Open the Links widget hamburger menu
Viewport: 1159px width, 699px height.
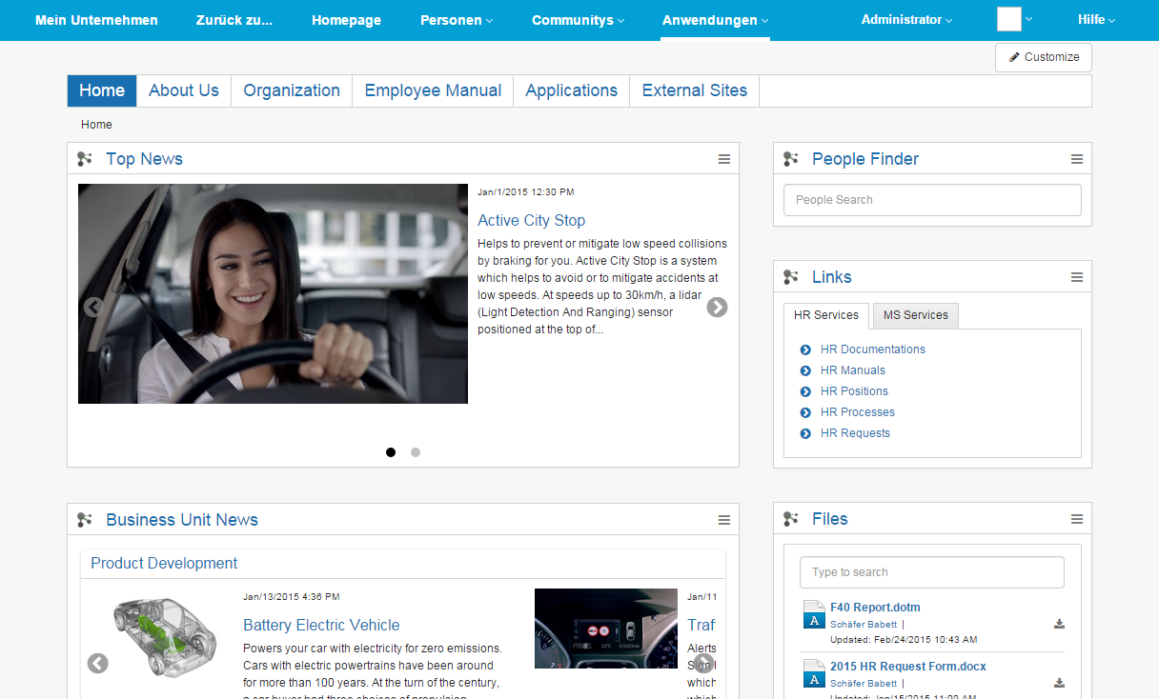tap(1077, 277)
